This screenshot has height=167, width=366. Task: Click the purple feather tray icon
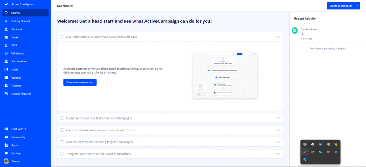coord(305,152)
